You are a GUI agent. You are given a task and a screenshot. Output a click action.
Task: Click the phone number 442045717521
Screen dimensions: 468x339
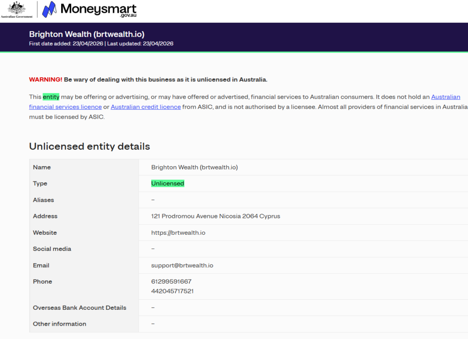point(172,291)
